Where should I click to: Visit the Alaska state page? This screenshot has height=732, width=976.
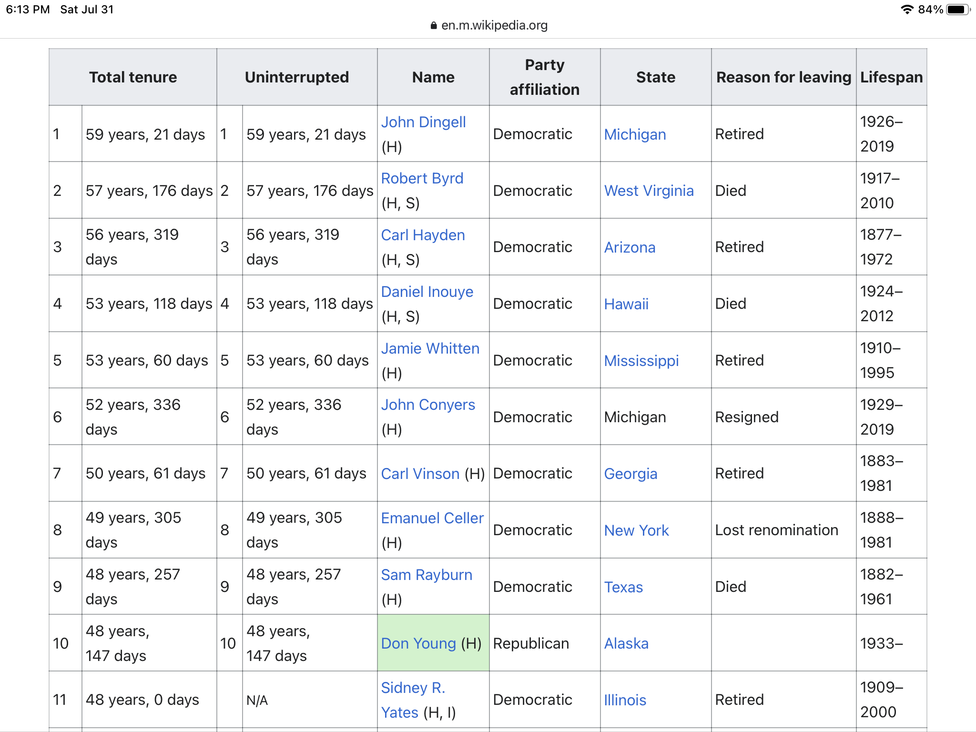(626, 643)
